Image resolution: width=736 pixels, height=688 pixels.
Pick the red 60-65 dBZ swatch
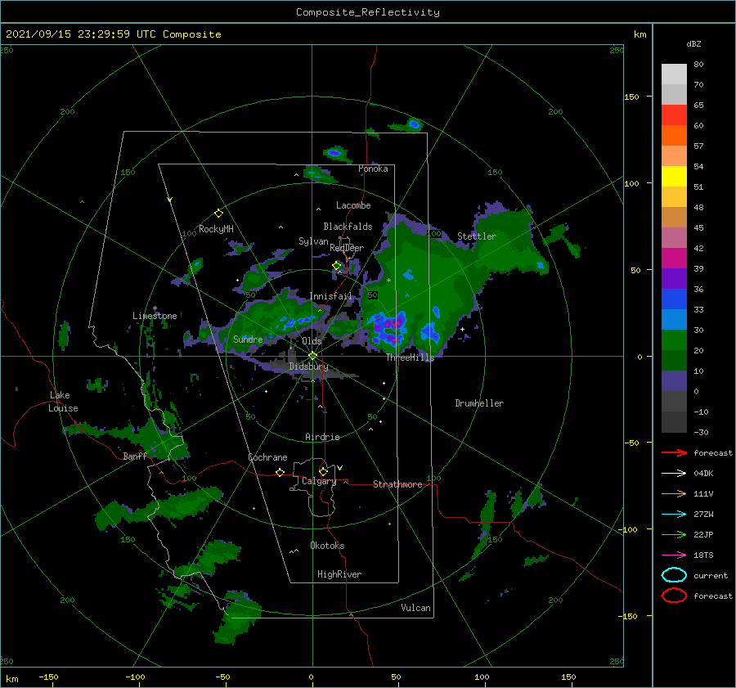point(674,115)
